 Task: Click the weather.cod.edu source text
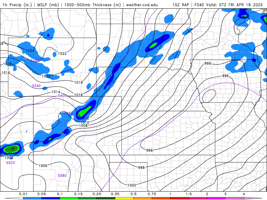click(x=142, y=5)
